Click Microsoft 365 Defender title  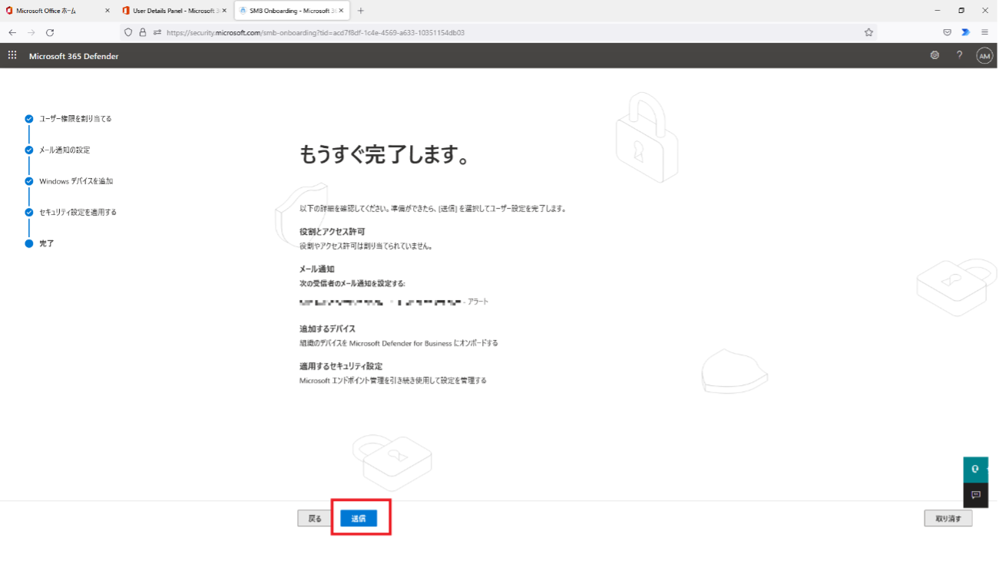(74, 56)
